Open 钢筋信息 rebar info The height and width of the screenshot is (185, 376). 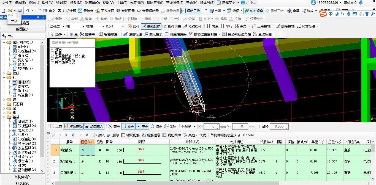click(151, 135)
